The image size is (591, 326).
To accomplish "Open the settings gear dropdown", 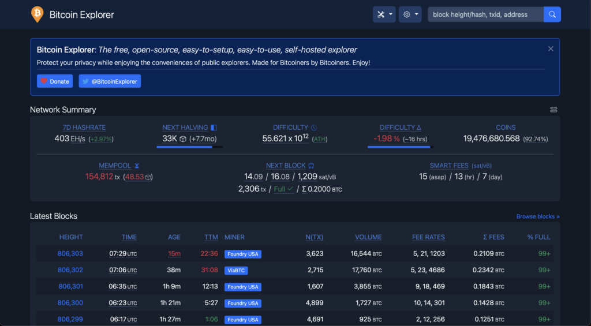I will (410, 14).
